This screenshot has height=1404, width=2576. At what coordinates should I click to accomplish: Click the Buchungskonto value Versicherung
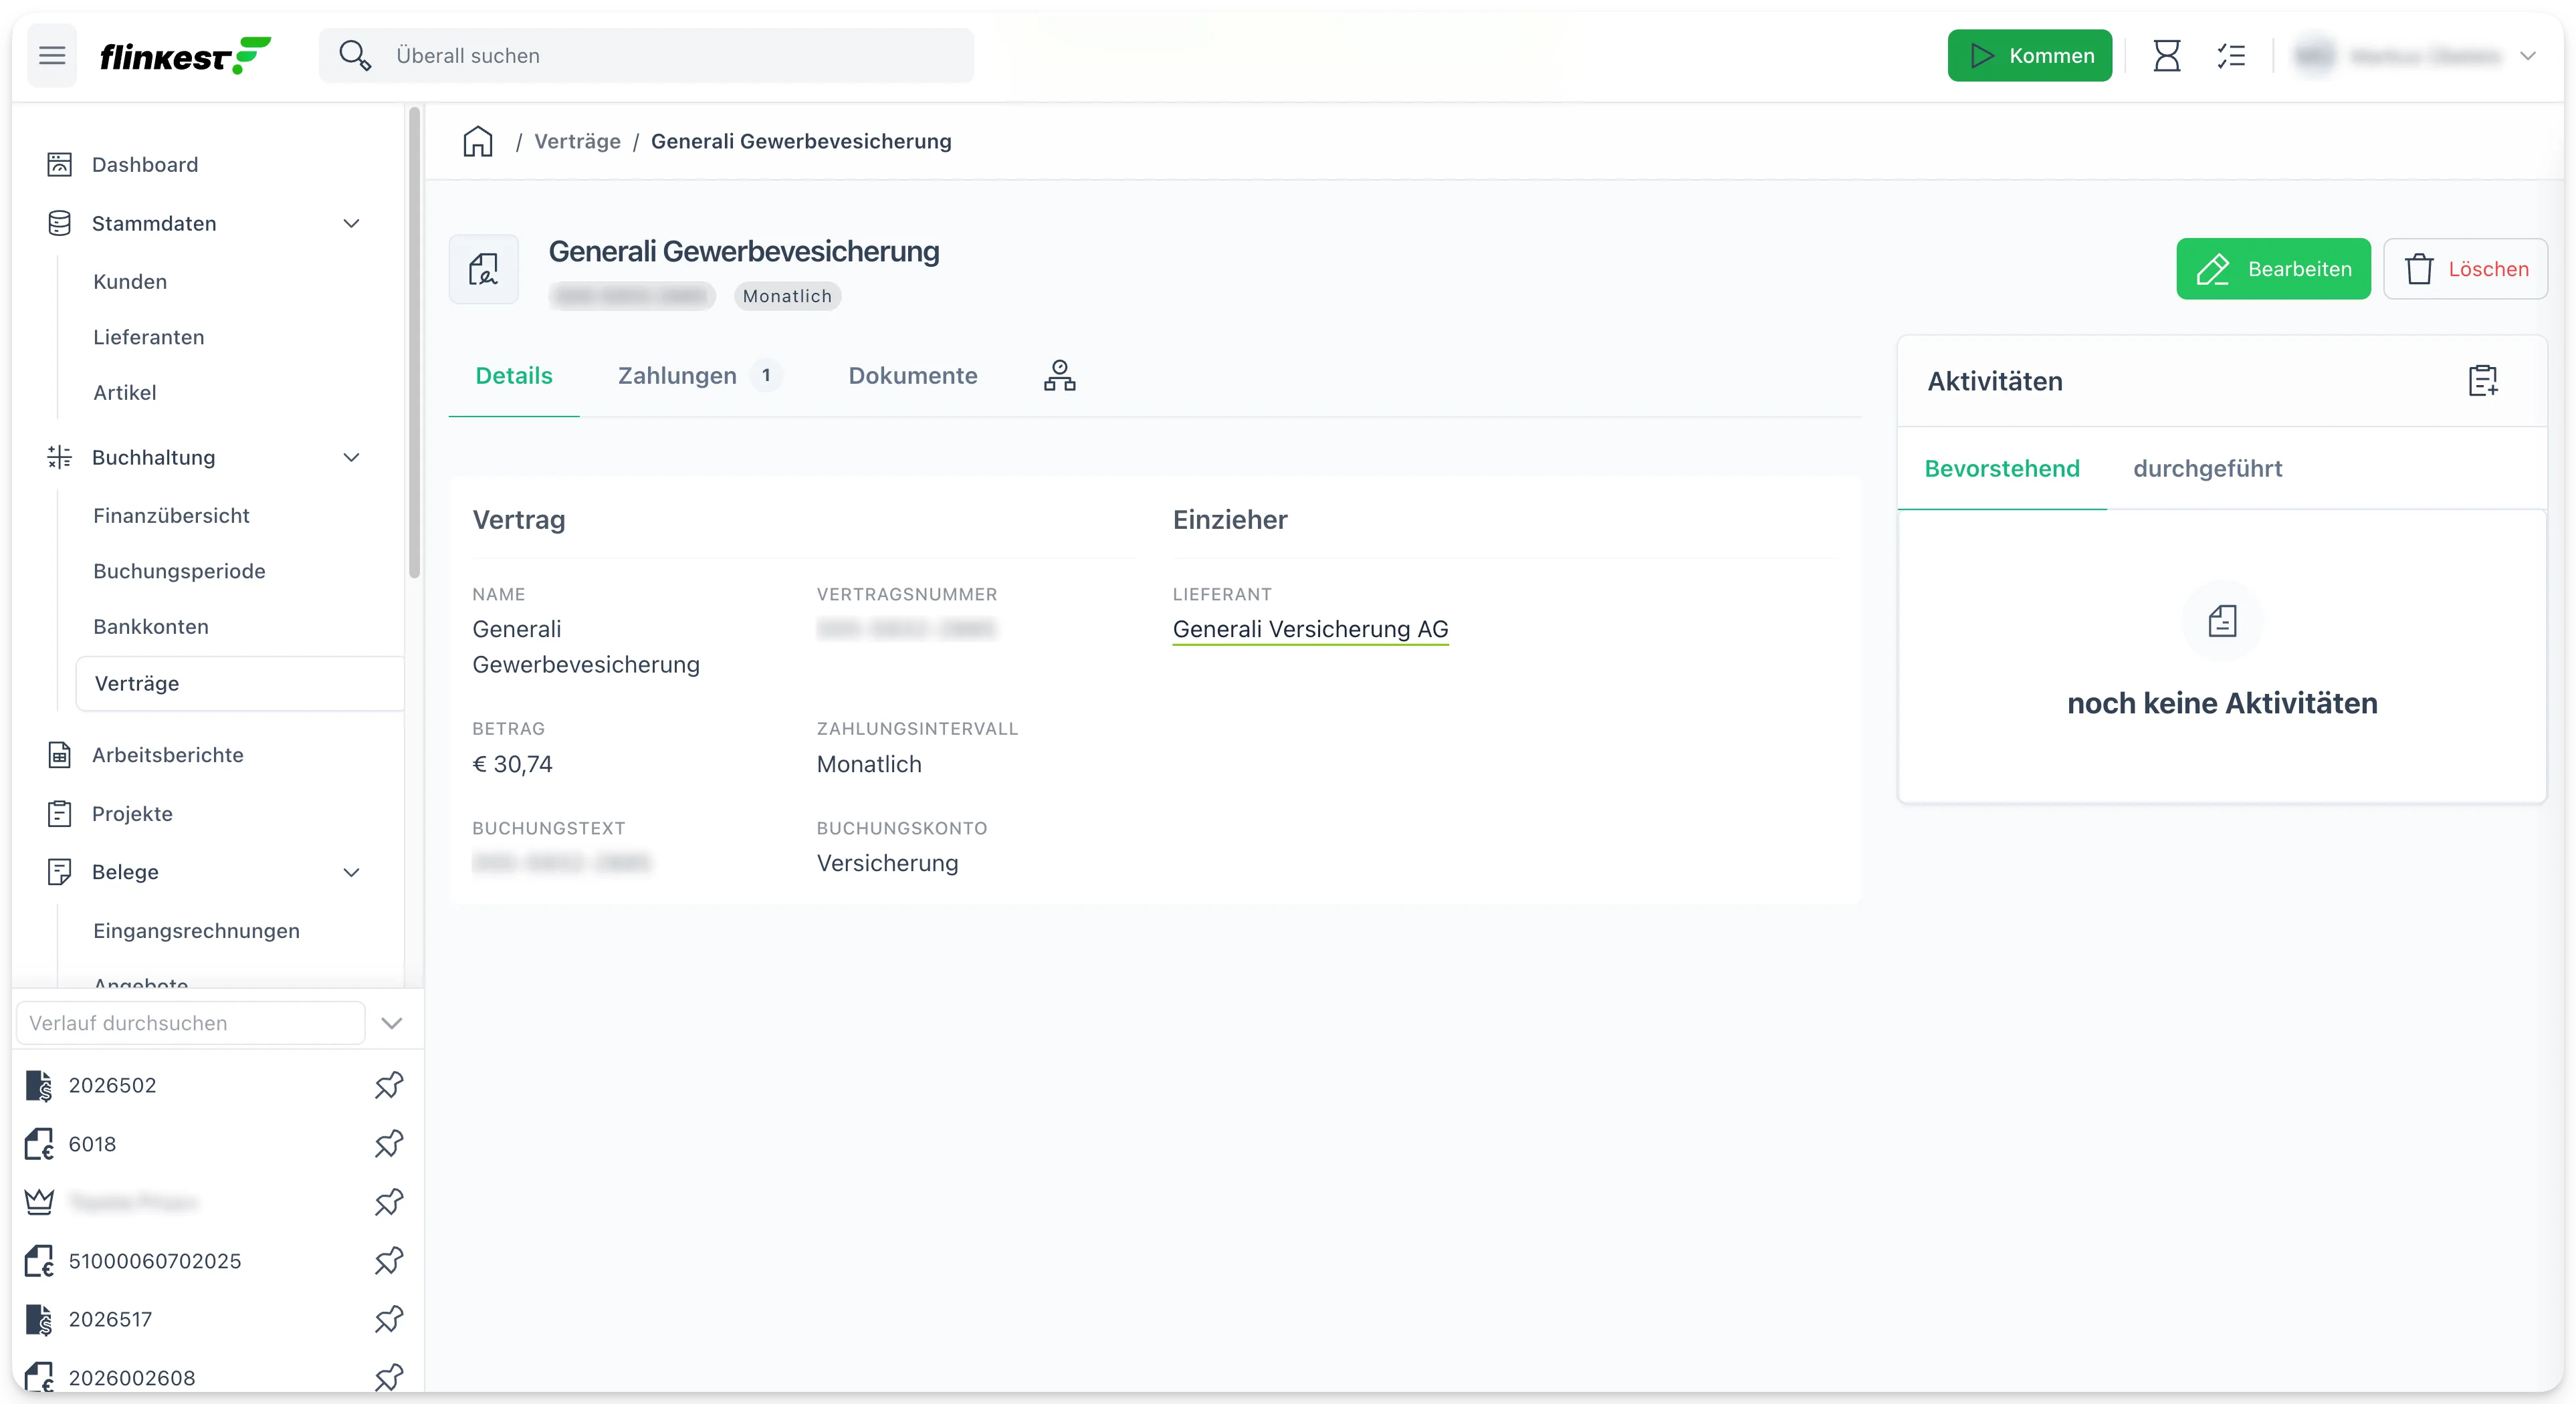tap(887, 863)
